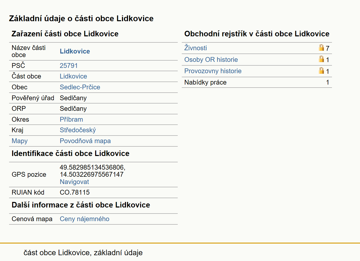Click the lock icon beside Osoby OR historie
This screenshot has width=360, height=261.
pyautogui.click(x=321, y=59)
